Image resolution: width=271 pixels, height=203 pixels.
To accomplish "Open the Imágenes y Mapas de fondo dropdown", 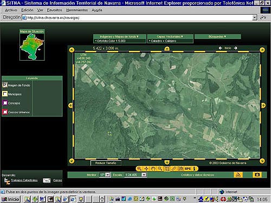I will 120,37.
